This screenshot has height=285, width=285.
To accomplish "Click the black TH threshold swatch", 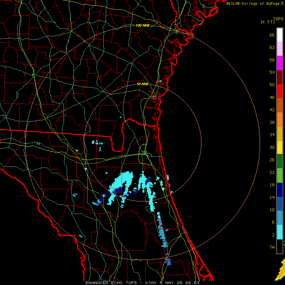I will [x=280, y=246].
